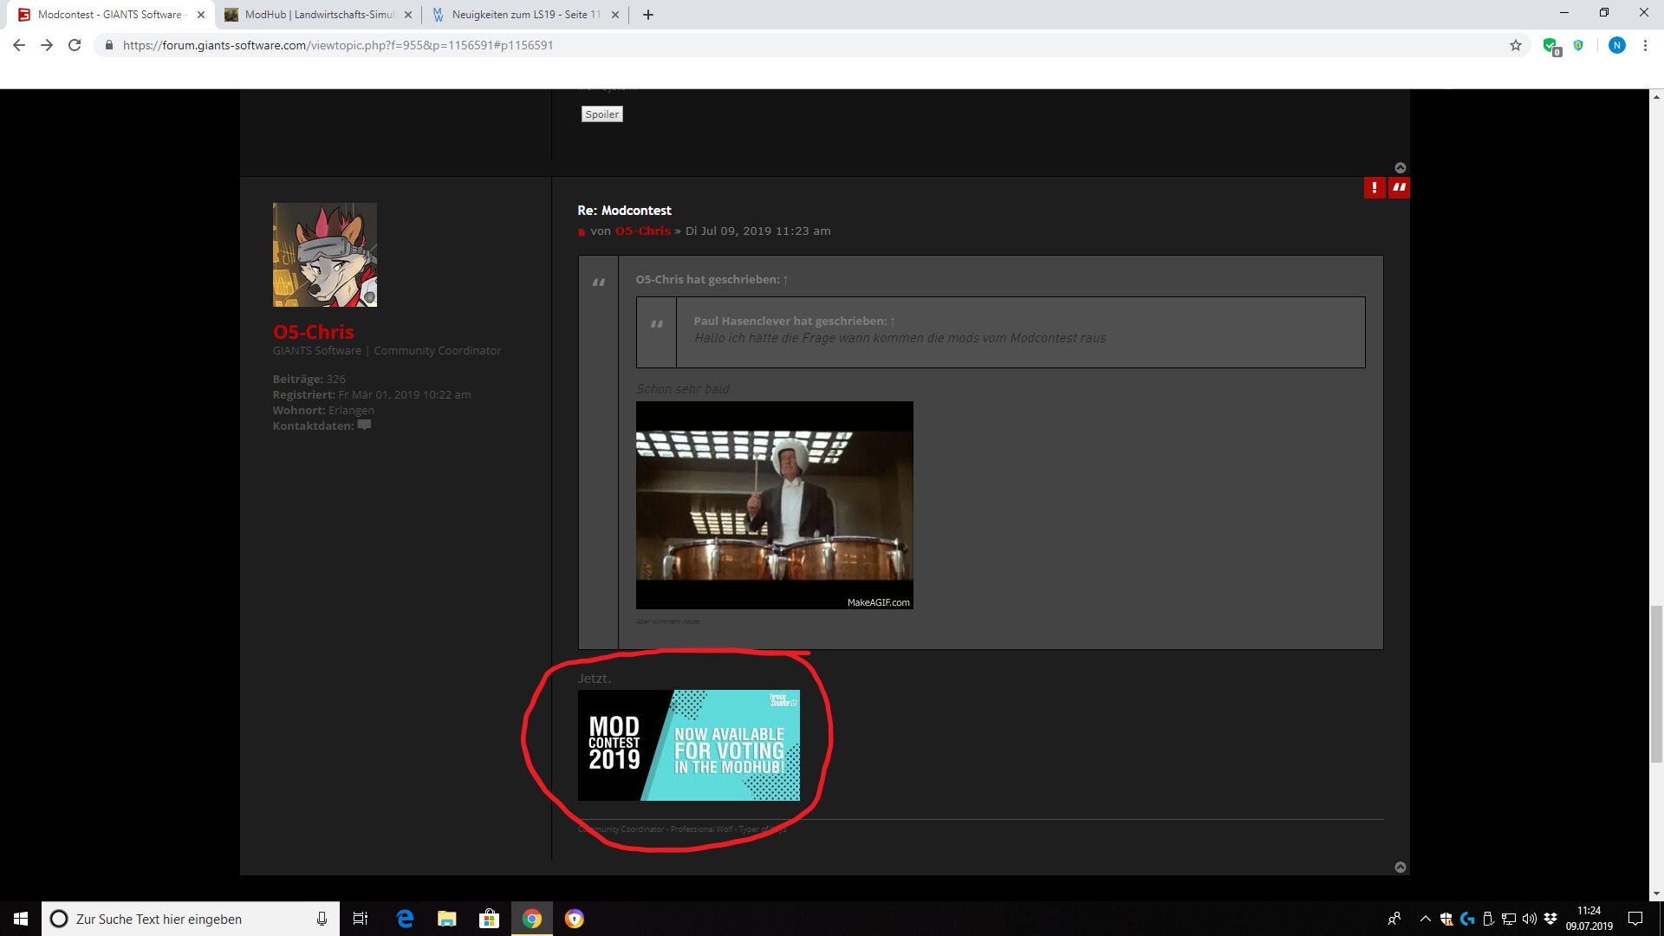The image size is (1664, 936).
Task: Activate taskbar microphone voice search
Action: tap(322, 919)
